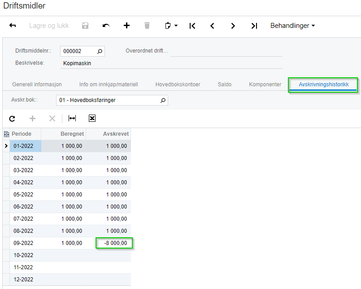Open the Hovedbokskontoer tab
361x289 pixels.
(178, 84)
